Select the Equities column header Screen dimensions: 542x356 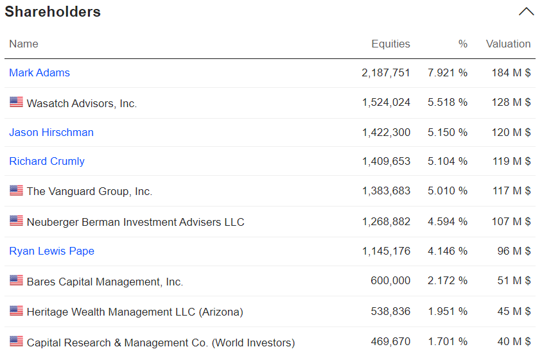point(390,44)
